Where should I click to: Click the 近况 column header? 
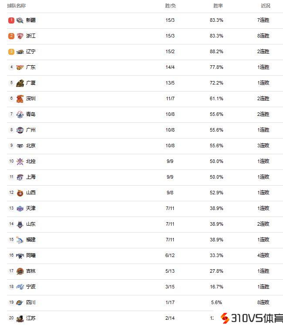265,6
